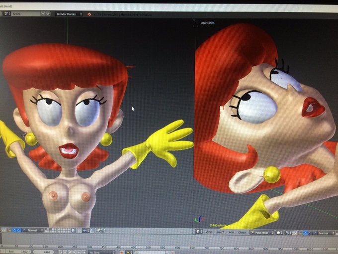Toggle auto keyframe record button
Viewport: 338px width, 254px height.
point(122,253)
